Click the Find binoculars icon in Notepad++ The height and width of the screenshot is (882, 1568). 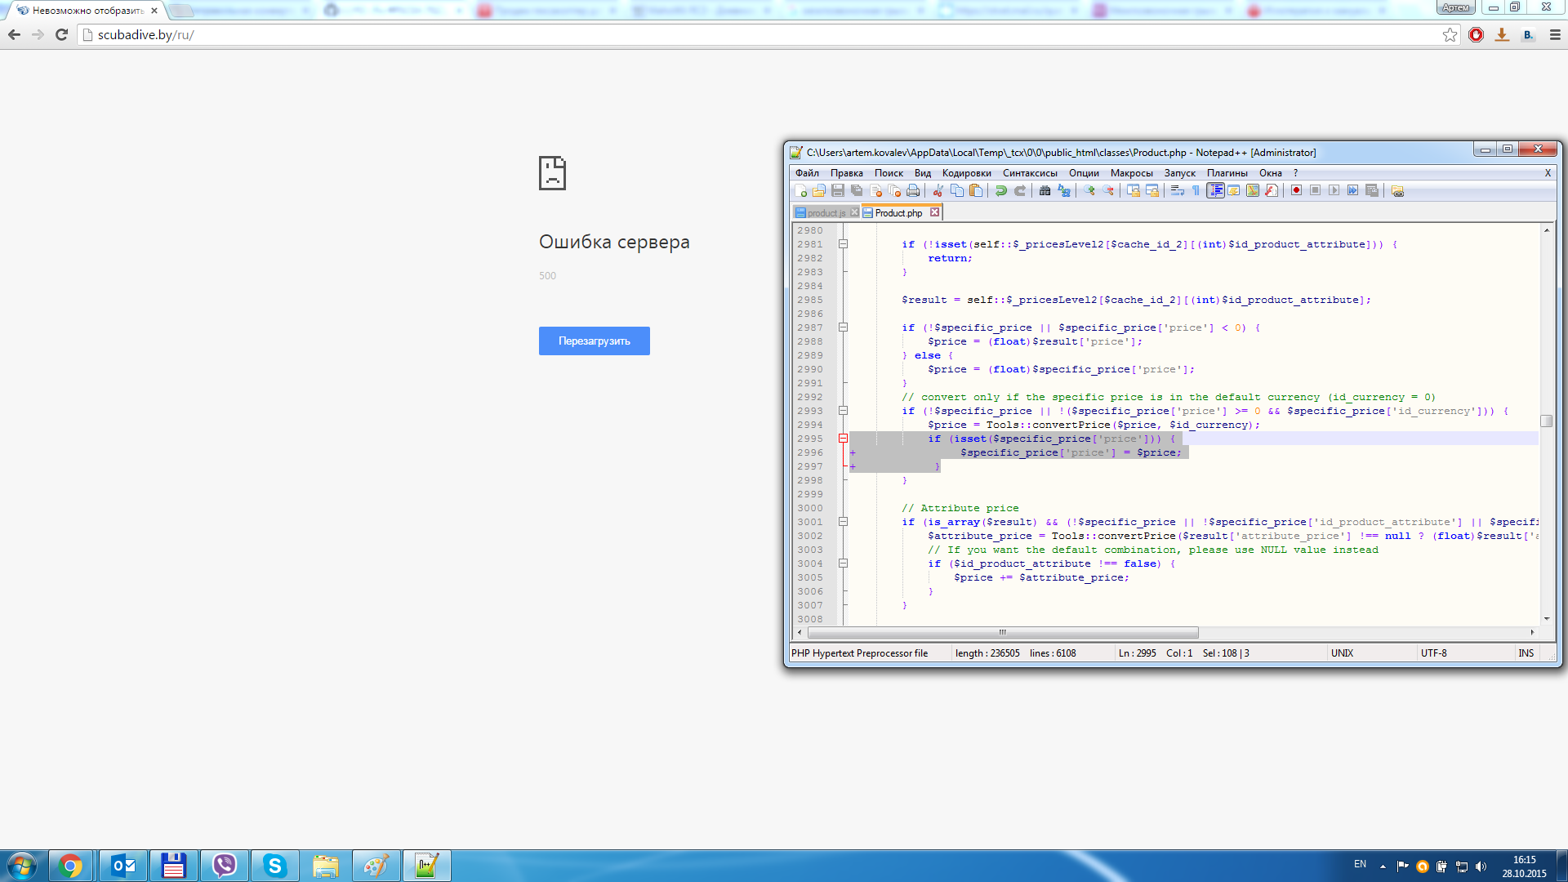[1045, 190]
